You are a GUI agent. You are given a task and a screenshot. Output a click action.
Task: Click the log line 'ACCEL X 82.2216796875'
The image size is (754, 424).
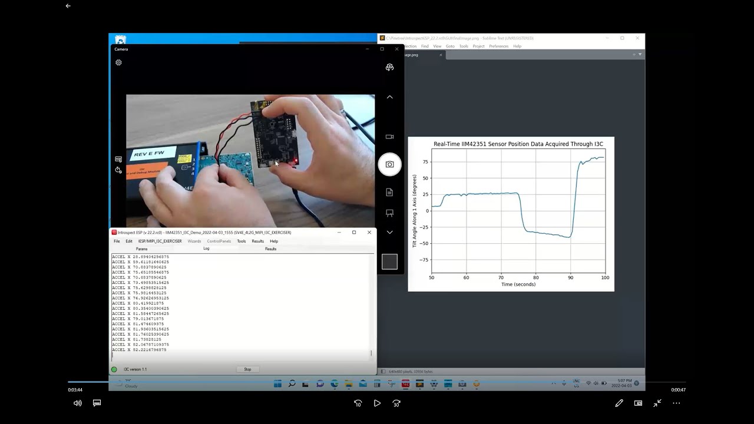[139, 350]
